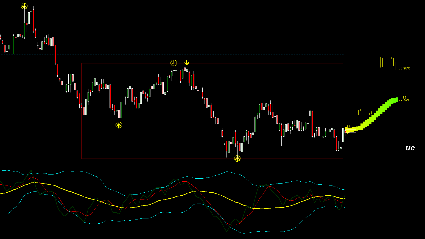The image size is (425, 239).
Task: Click the UC label
Action: (410, 148)
